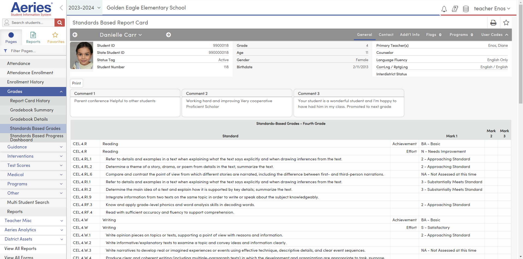Open the Favorites star panel
The image size is (523, 259).
point(56,38)
